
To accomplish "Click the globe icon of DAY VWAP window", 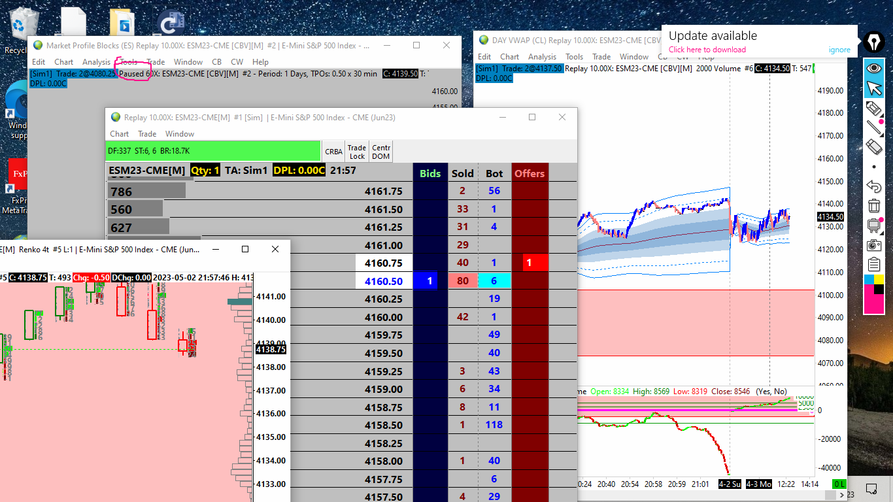I will tap(484, 41).
